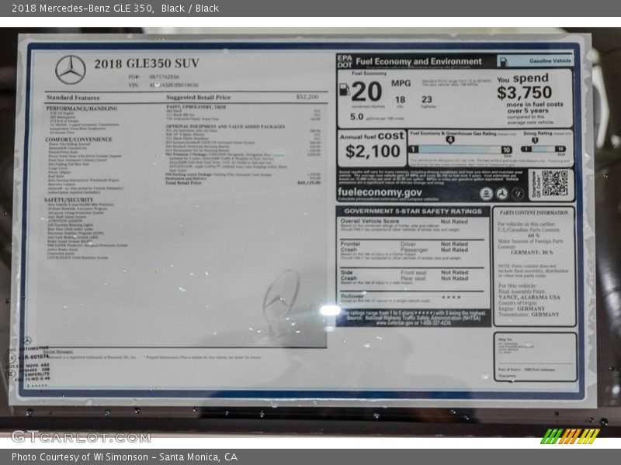This screenshot has width=621, height=465.
Task: Click the "2018 GLE350 SUV" heading
Action: click(147, 64)
